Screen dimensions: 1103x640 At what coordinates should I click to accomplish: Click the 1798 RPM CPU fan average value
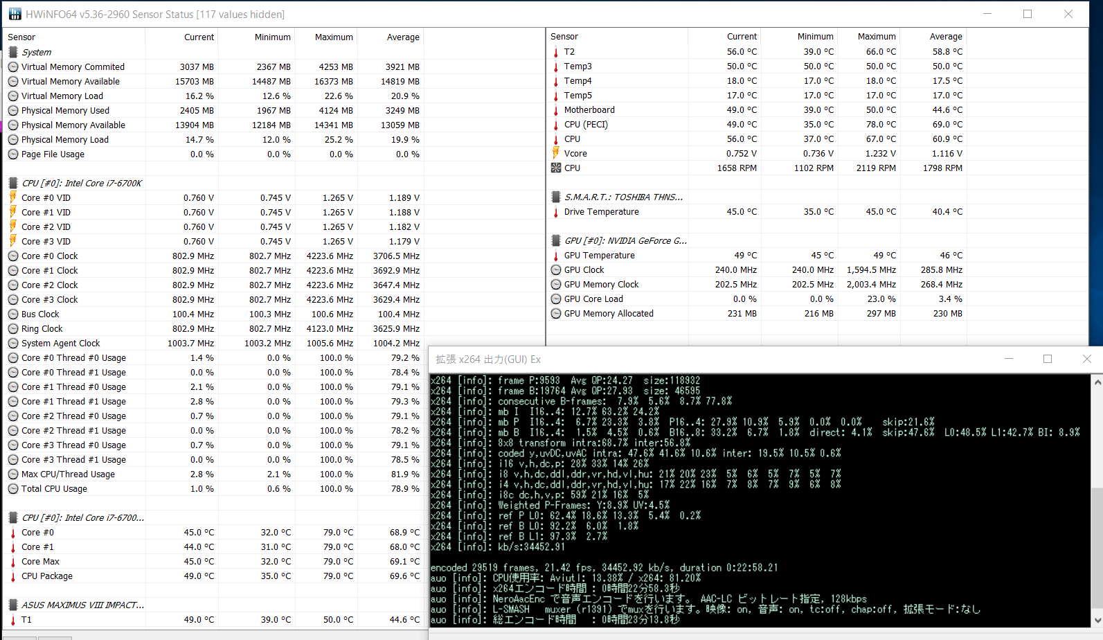click(942, 168)
